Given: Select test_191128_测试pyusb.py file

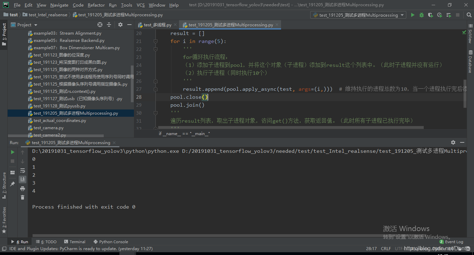Looking at the screenshot, I should [59, 106].
